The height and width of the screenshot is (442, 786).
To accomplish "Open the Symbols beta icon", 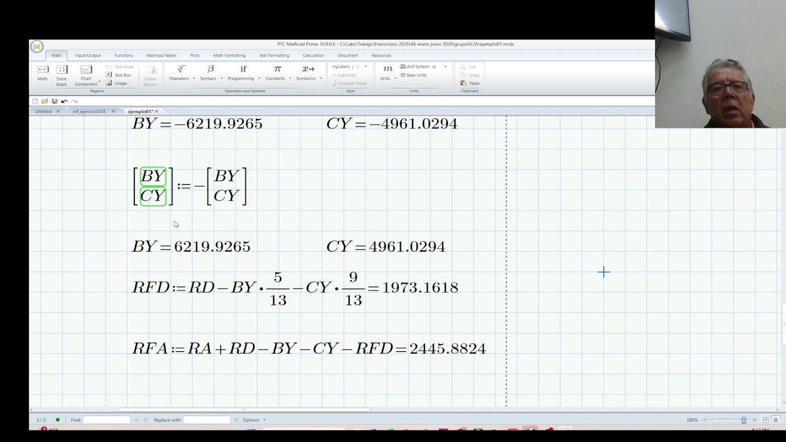I will pyautogui.click(x=210, y=69).
